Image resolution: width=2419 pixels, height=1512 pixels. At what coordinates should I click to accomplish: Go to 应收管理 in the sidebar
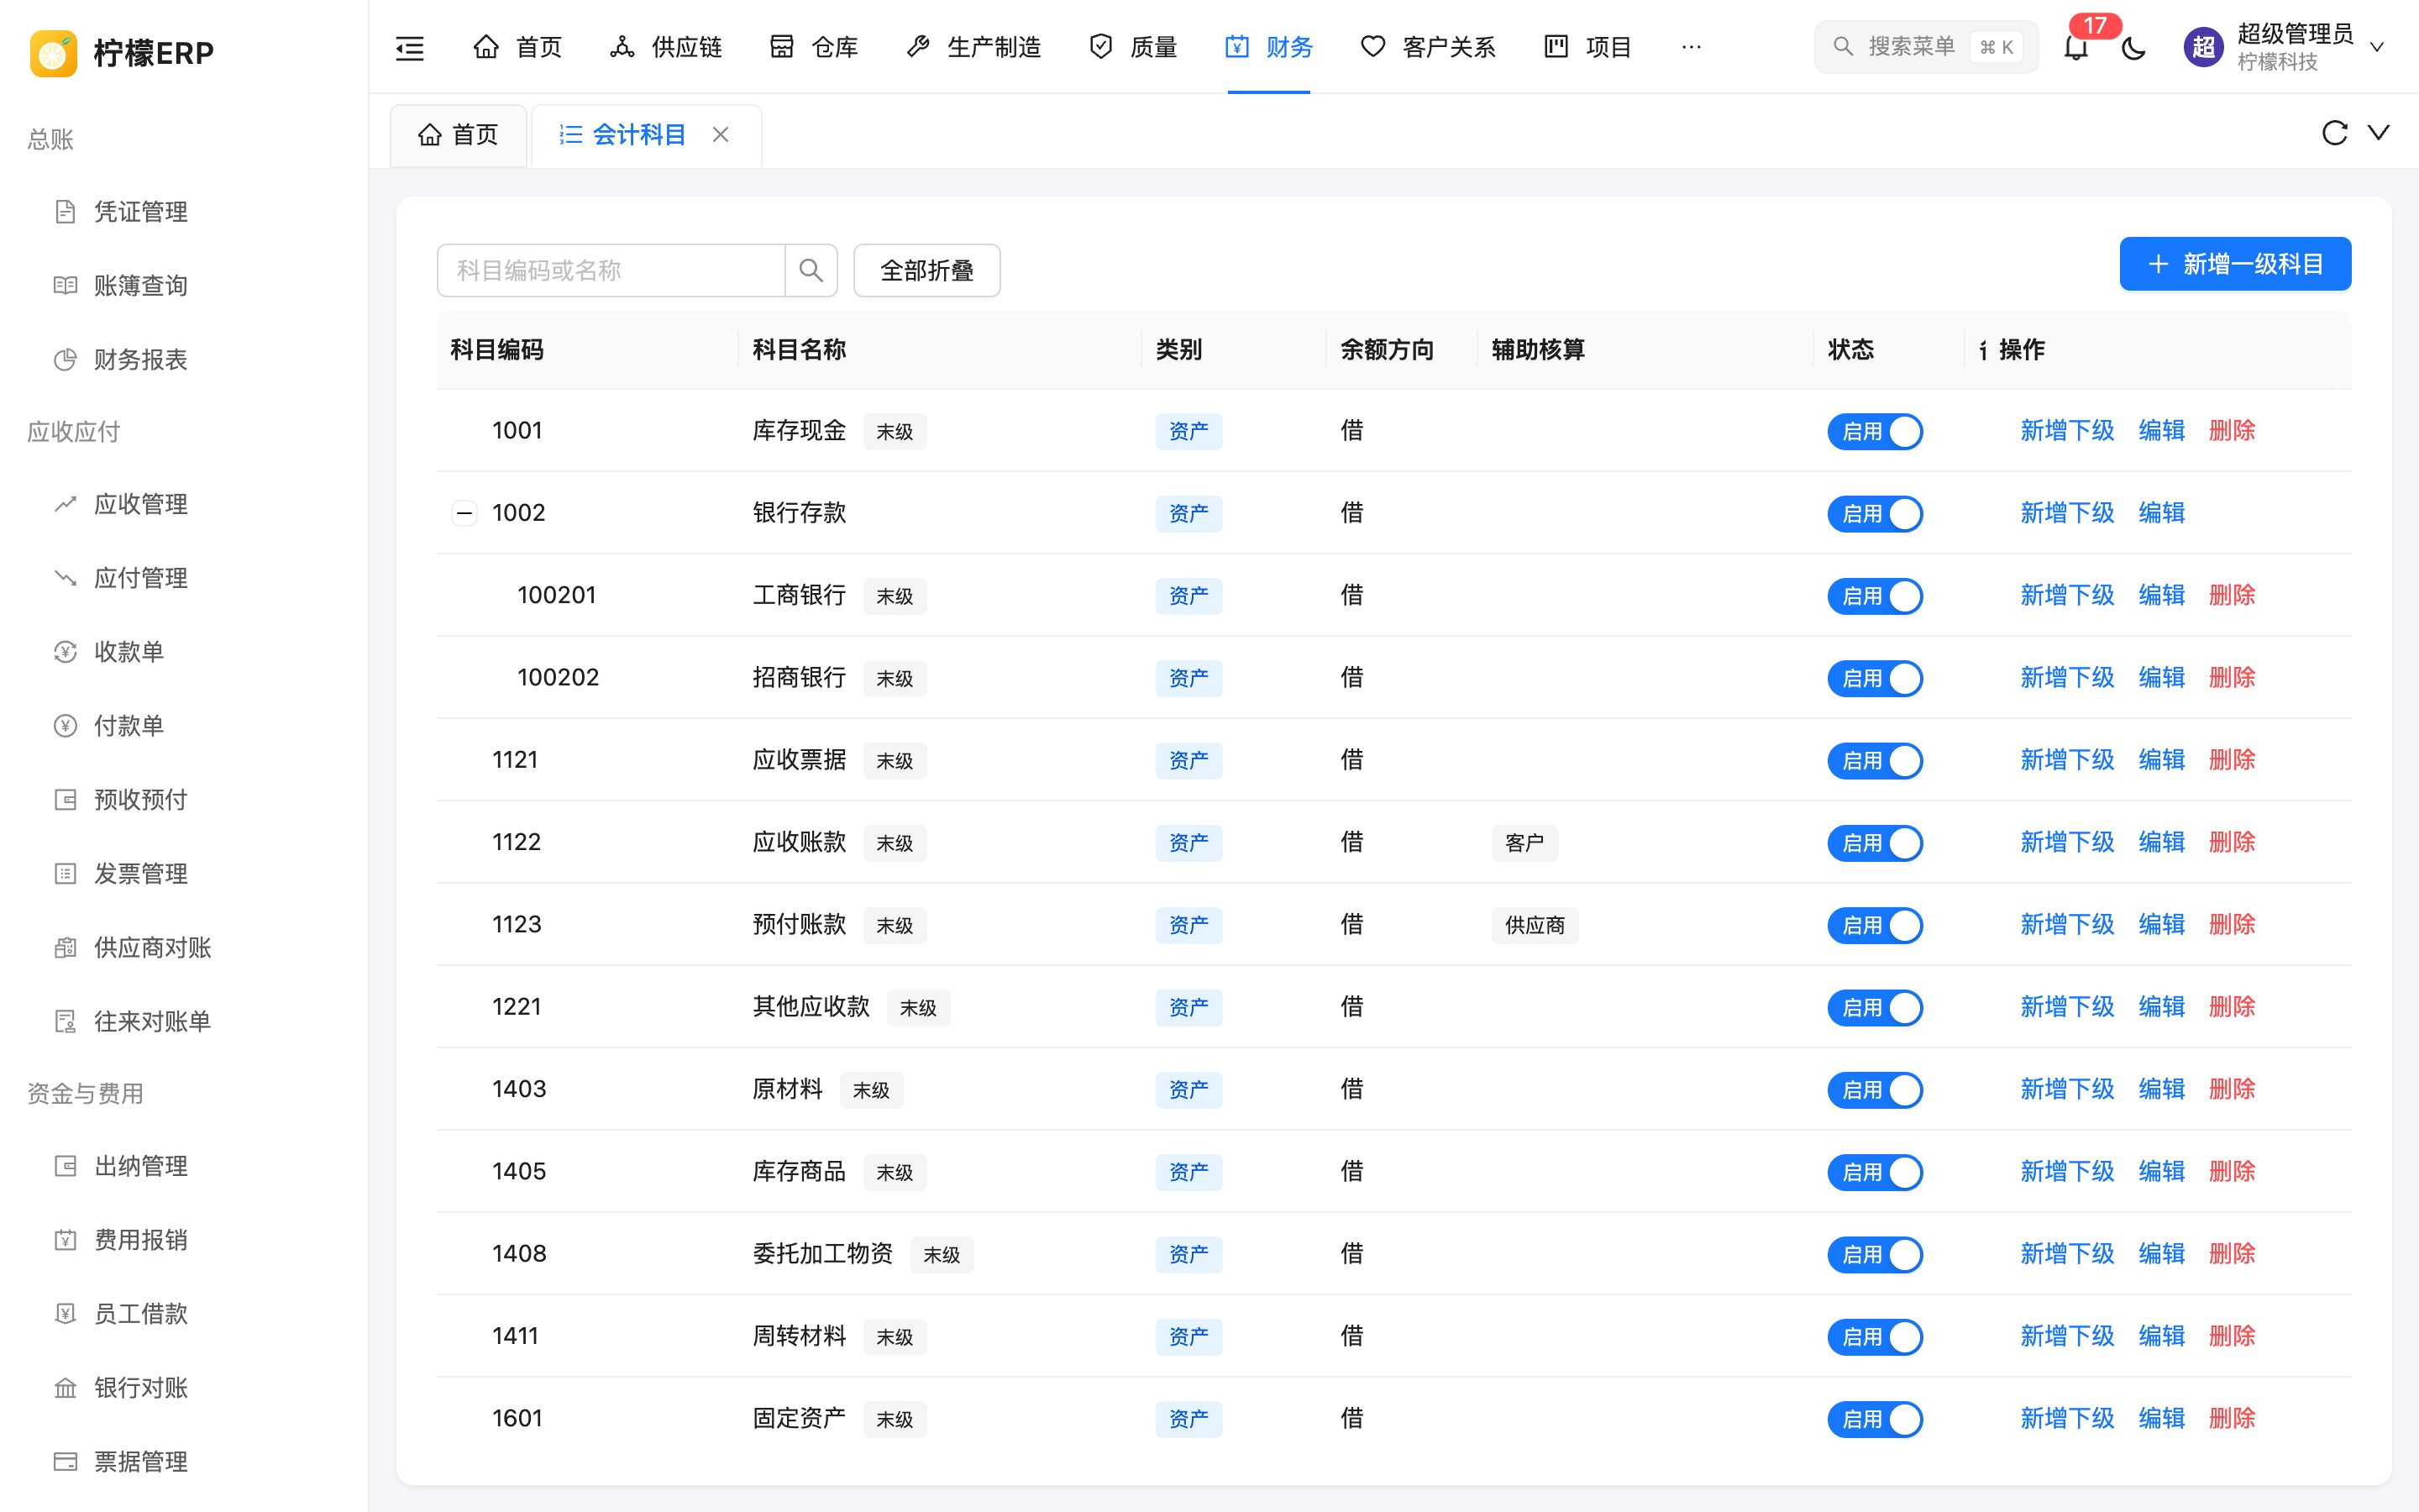141,504
